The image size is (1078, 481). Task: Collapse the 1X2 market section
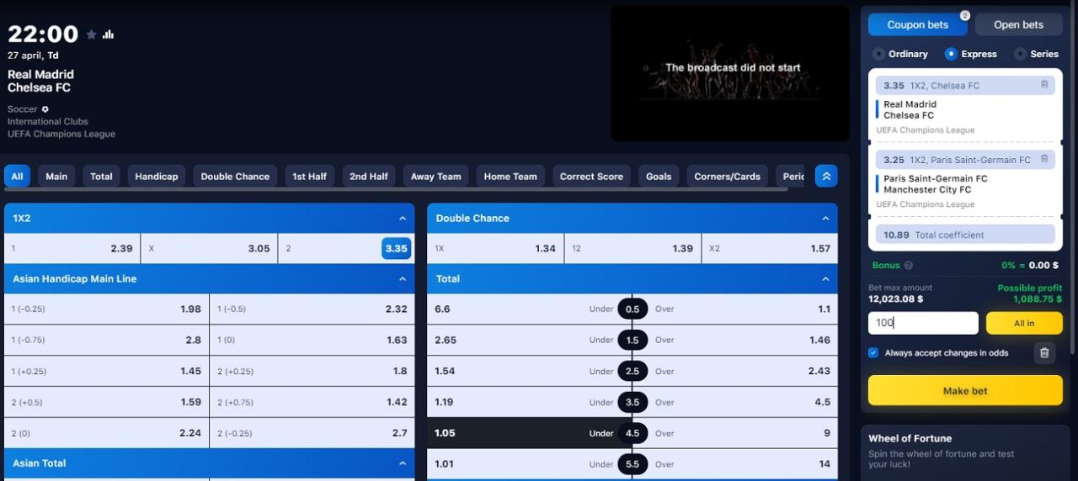pyautogui.click(x=403, y=219)
